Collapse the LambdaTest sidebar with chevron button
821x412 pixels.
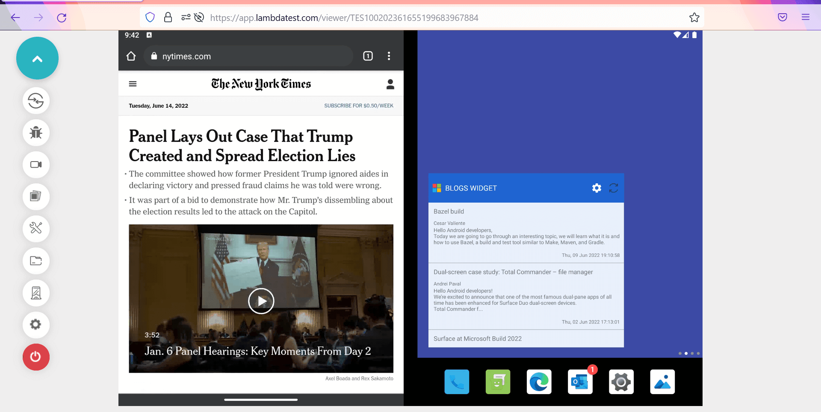pyautogui.click(x=37, y=59)
